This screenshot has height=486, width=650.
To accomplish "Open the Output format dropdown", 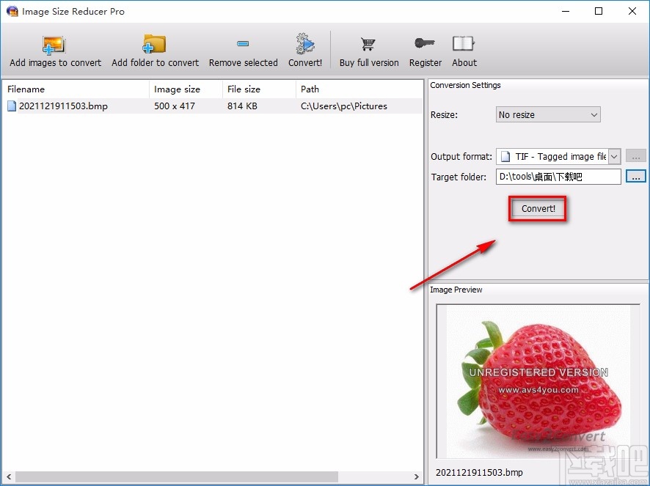I will point(614,156).
